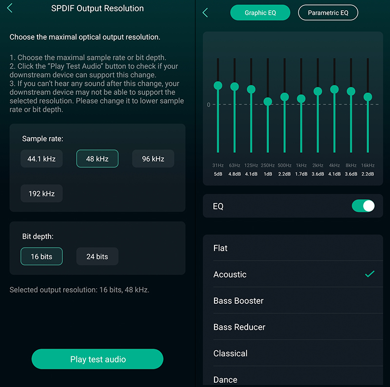Play test audio

coord(97,359)
